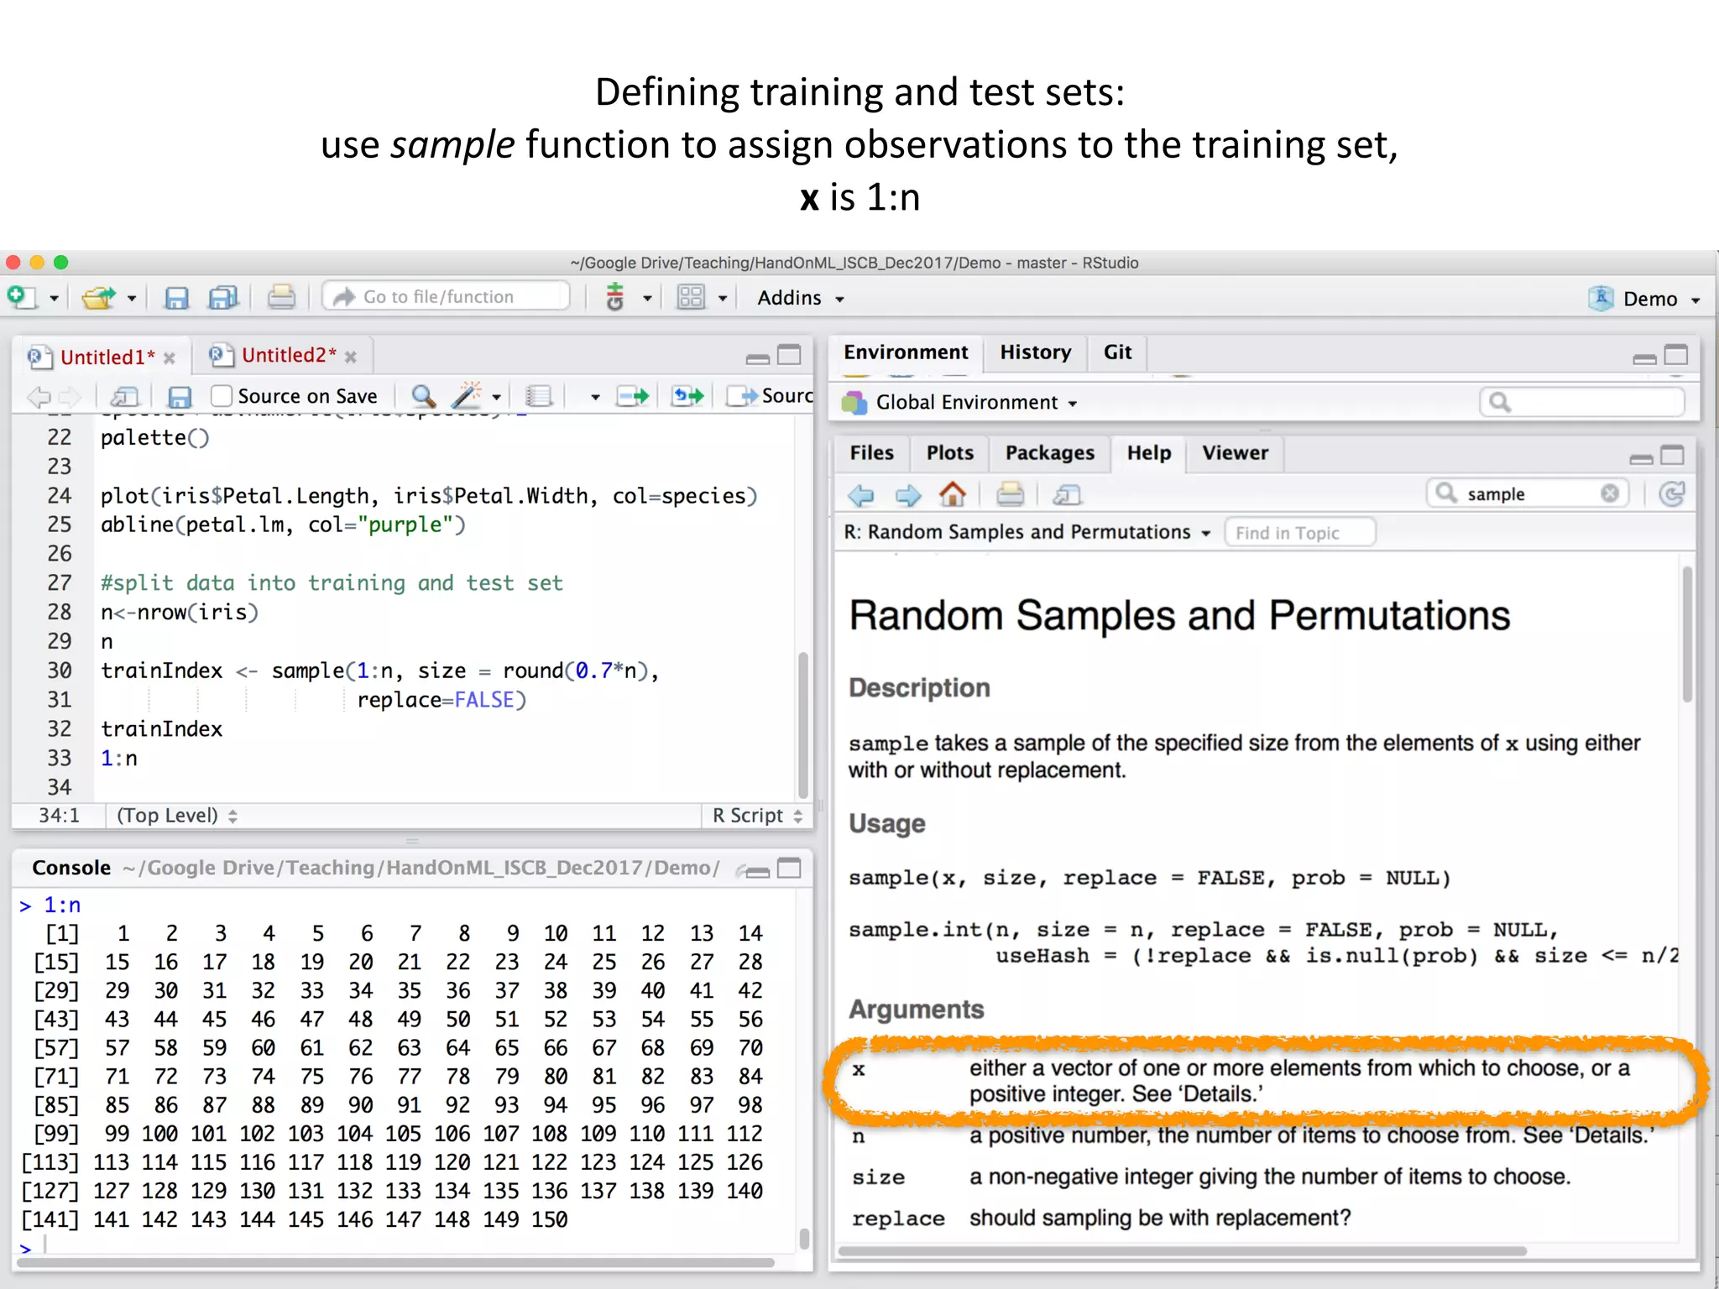Switch to the Untitled2 tab
The width and height of the screenshot is (1719, 1289).
point(289,356)
